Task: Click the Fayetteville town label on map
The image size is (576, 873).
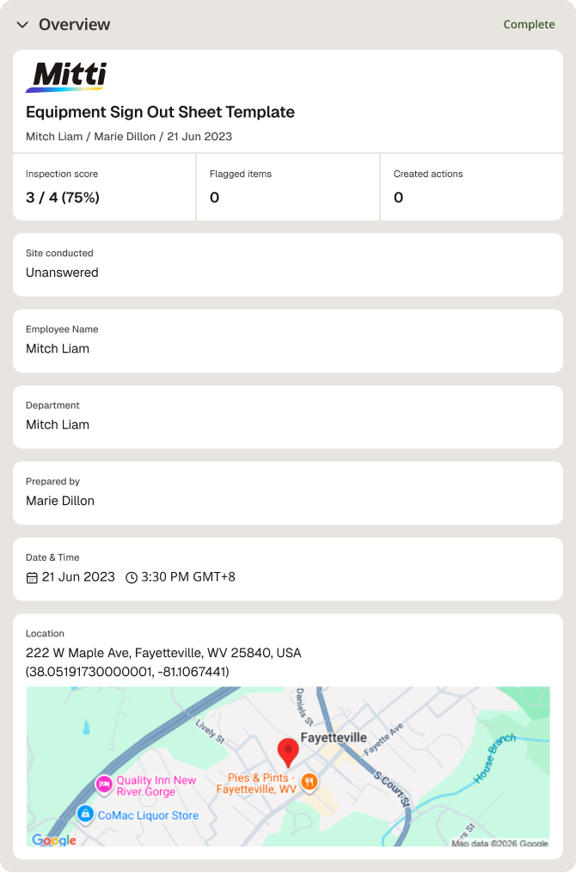Action: pyautogui.click(x=334, y=738)
